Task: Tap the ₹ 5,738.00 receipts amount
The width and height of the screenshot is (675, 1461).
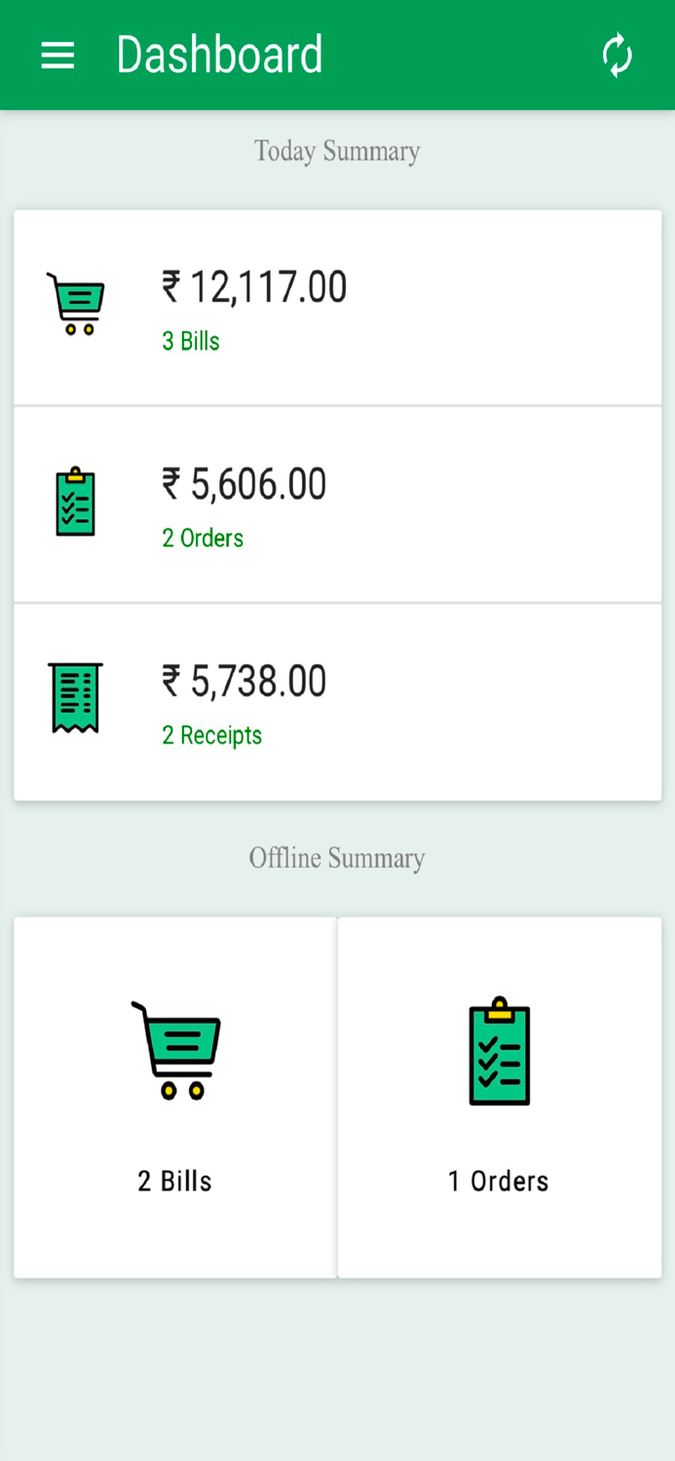Action: [x=244, y=681]
